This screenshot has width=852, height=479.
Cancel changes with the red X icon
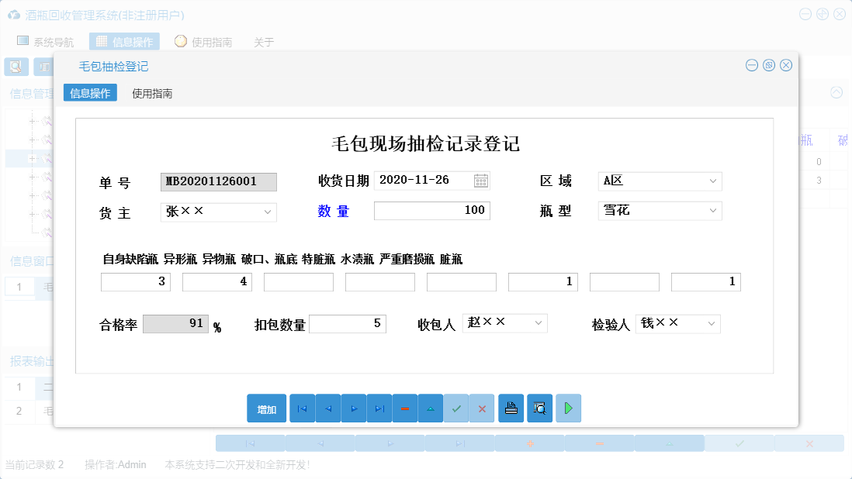(x=482, y=408)
